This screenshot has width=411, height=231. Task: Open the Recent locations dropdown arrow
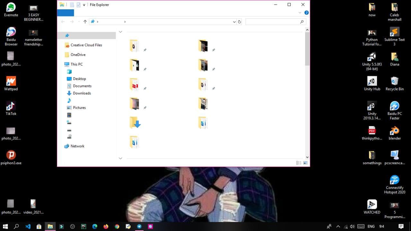tap(79, 22)
